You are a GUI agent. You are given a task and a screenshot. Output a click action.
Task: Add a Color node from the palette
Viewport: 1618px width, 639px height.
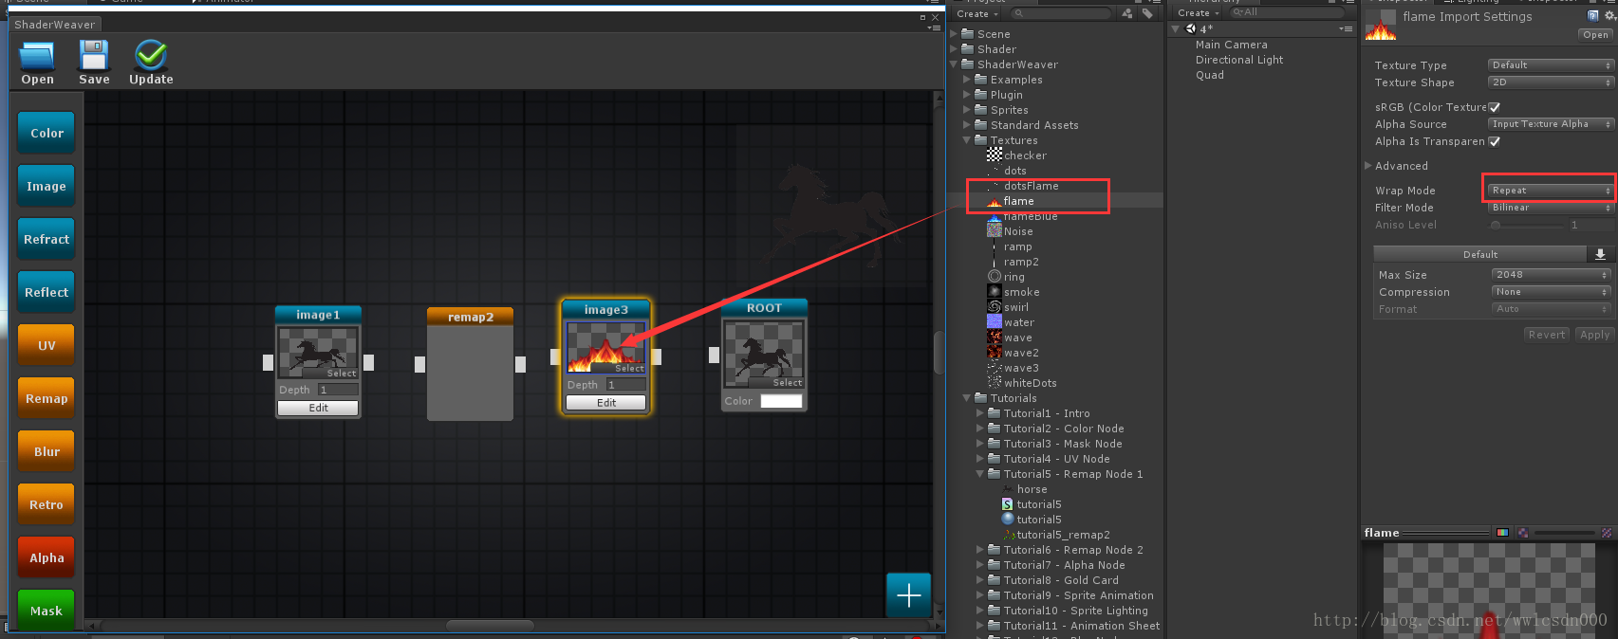46,133
